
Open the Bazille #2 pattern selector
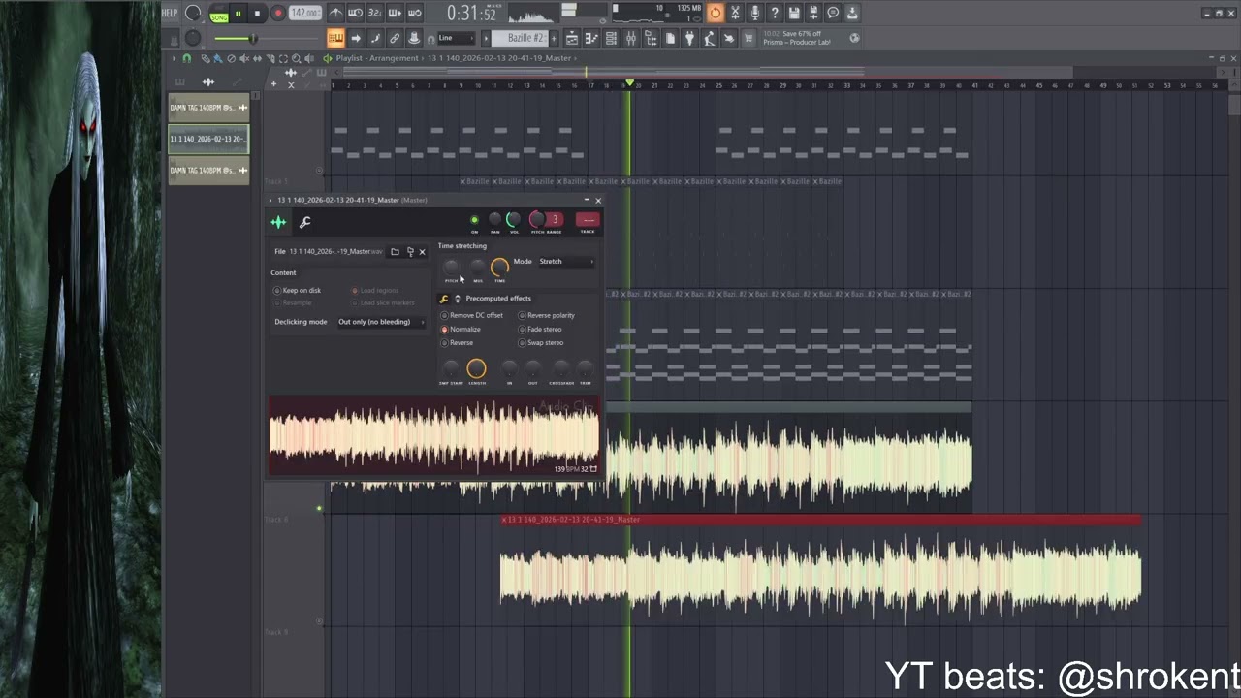(519, 38)
